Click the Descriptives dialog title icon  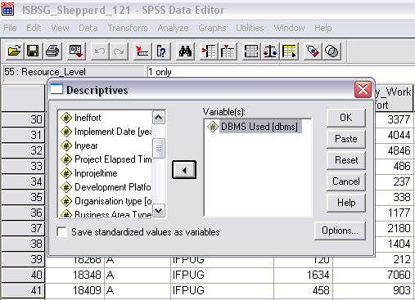(x=56, y=89)
